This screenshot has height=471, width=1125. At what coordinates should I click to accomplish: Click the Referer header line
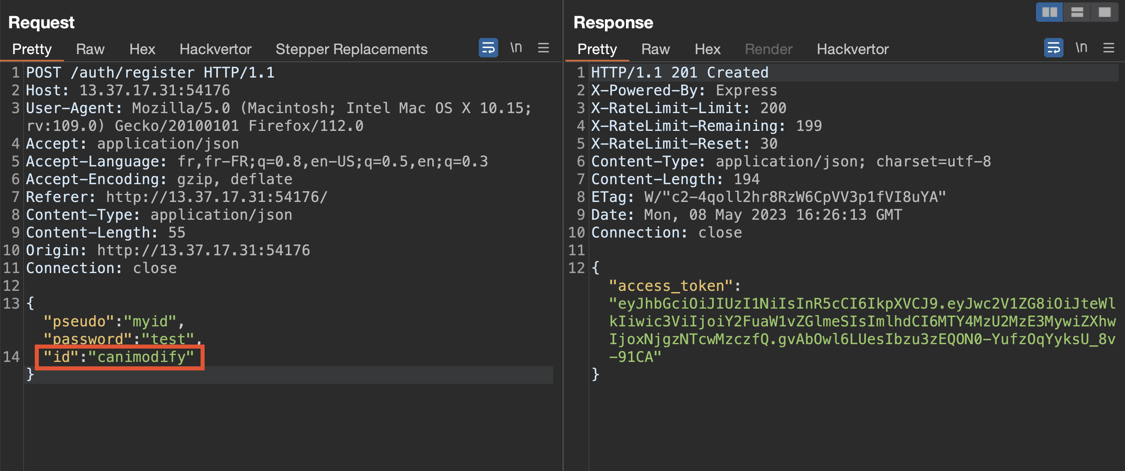coord(177,197)
